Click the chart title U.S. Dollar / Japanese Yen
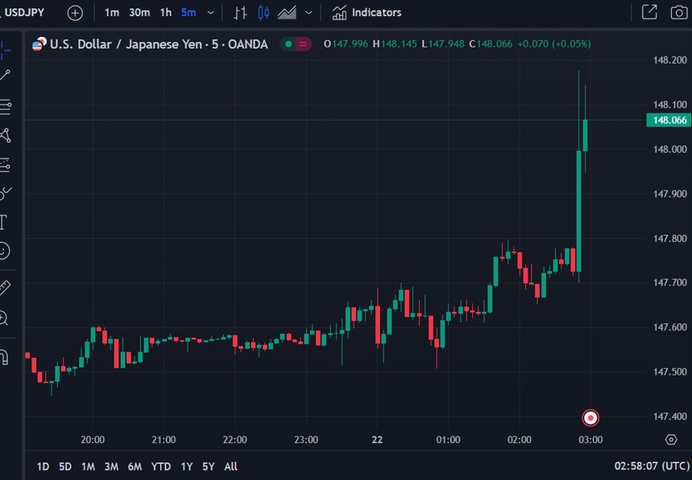This screenshot has height=480, width=692. click(126, 44)
